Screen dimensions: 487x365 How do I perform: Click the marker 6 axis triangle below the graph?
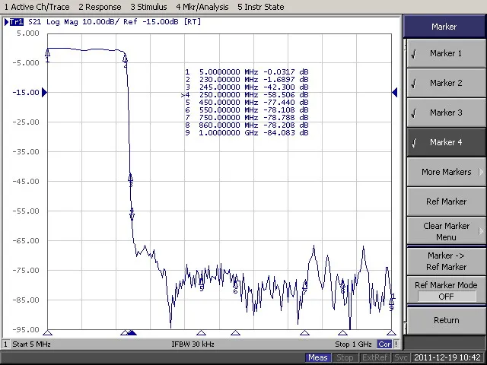235,333
